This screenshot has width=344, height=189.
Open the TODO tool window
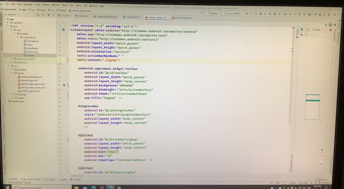click(x=13, y=179)
